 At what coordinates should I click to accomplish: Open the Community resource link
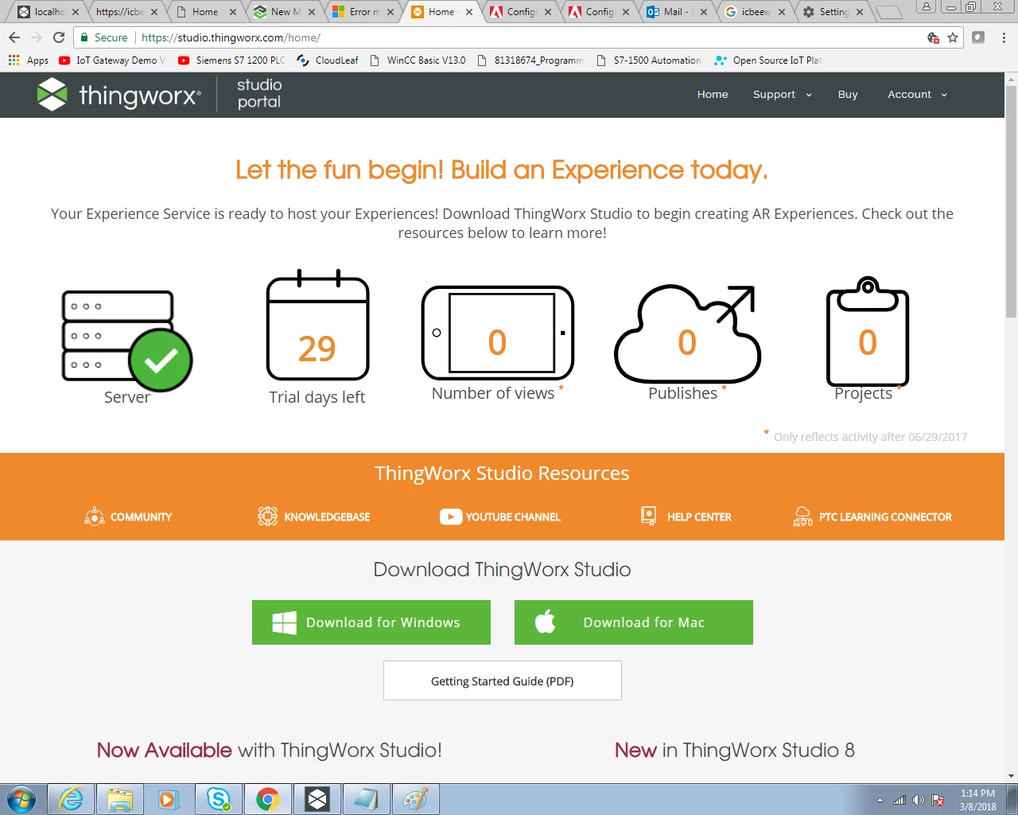(x=128, y=517)
